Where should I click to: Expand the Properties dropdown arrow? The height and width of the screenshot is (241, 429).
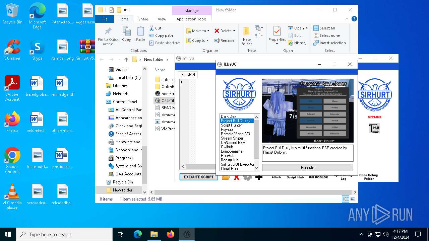(277, 44)
